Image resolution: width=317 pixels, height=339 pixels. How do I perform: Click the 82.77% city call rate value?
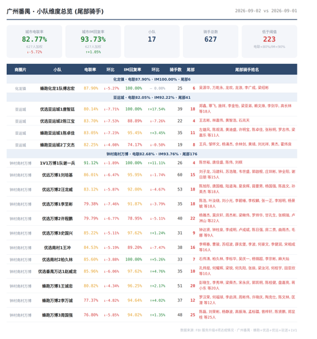click(x=35, y=39)
